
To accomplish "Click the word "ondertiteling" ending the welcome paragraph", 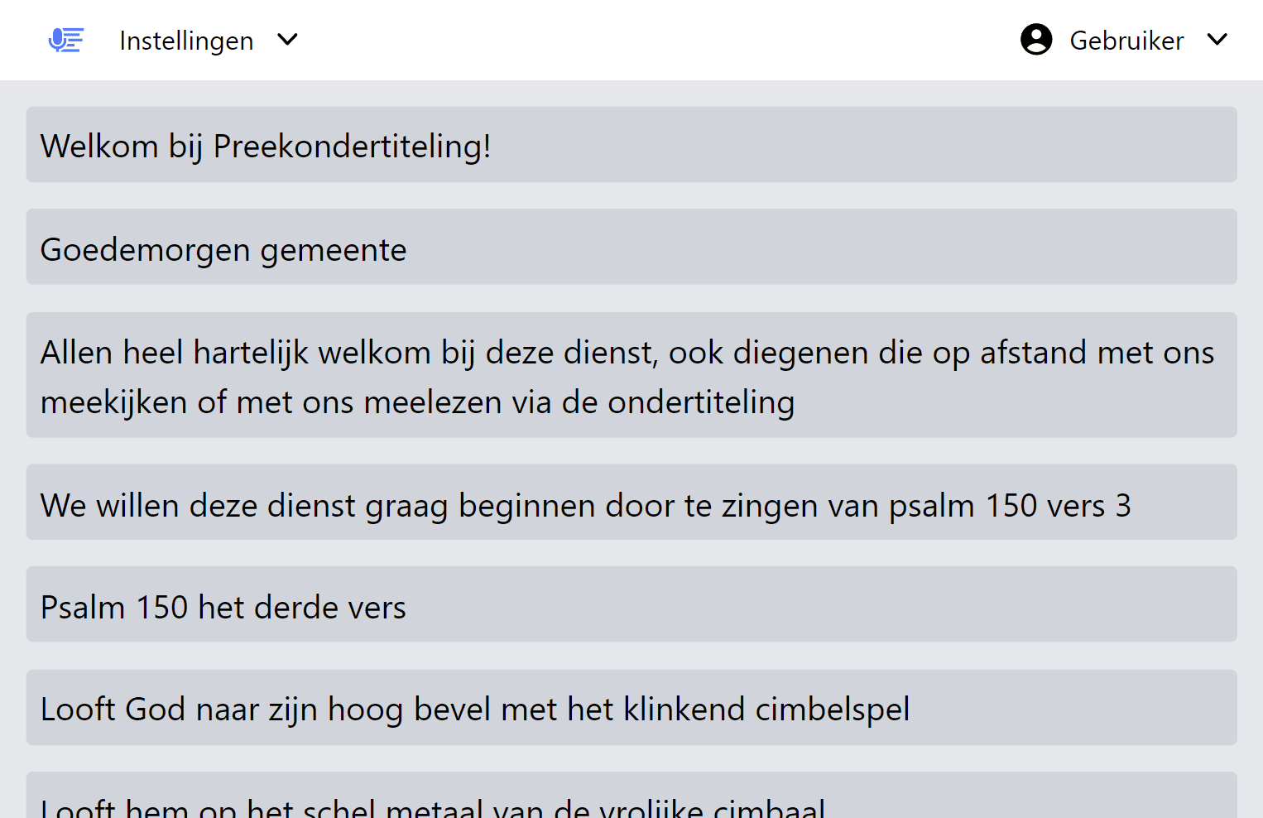I will [x=701, y=402].
